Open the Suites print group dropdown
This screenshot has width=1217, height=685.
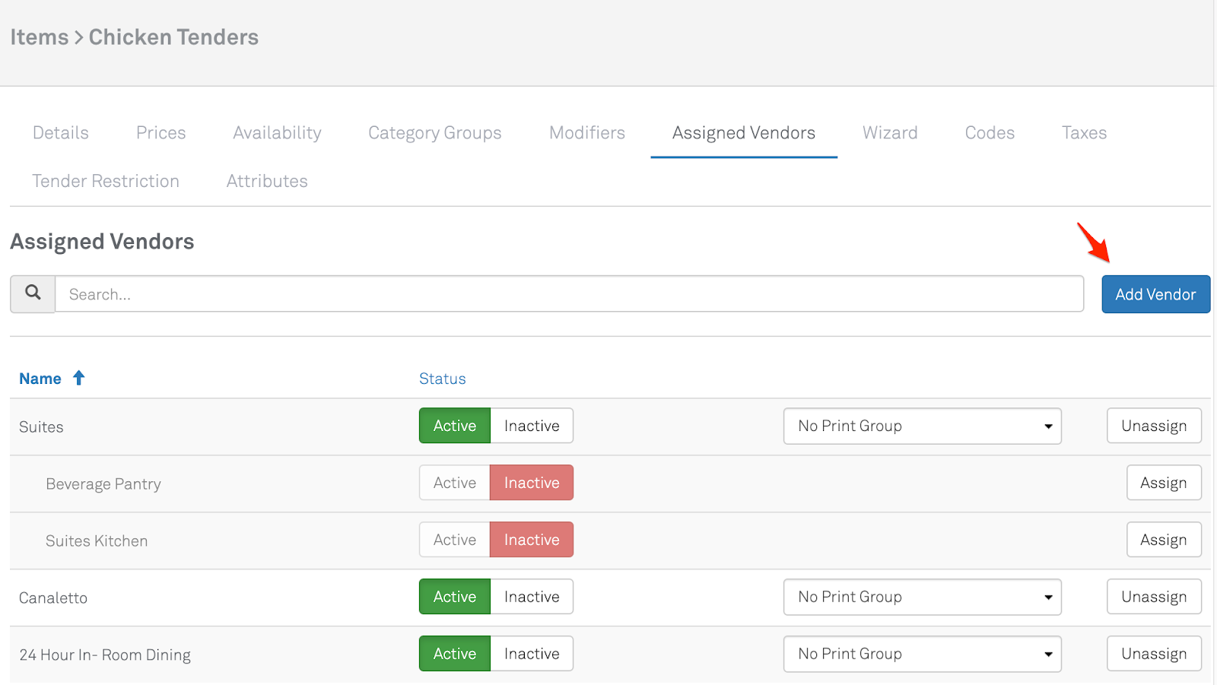point(922,426)
